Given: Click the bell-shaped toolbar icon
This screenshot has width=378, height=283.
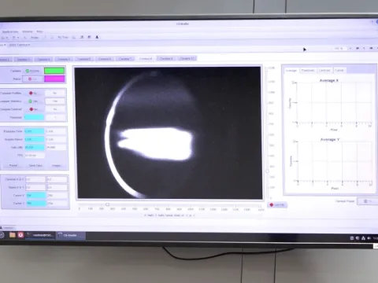Looking at the screenshot, I should [97, 37].
